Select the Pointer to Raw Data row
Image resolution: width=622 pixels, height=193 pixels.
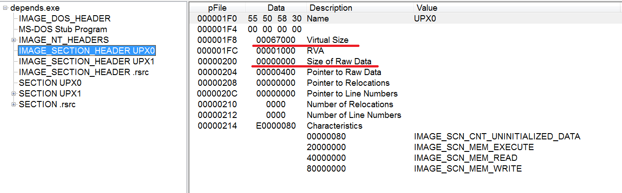pos(405,72)
